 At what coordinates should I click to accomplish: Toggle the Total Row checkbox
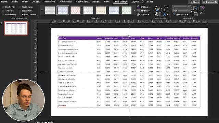click(3, 11)
